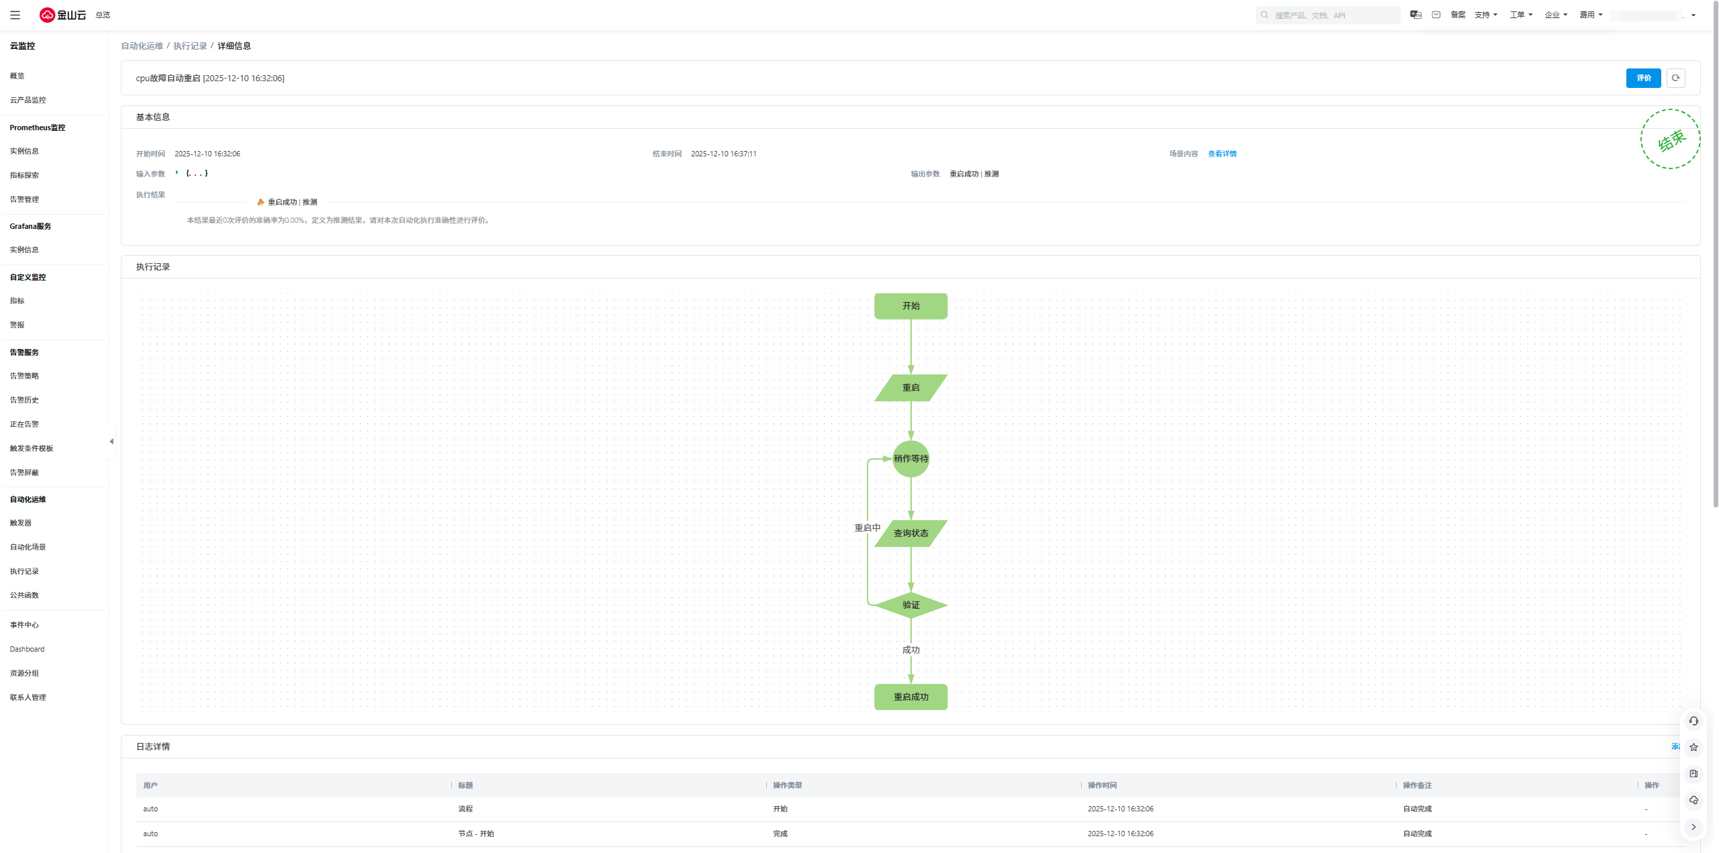This screenshot has width=1719, height=853.
Task: Click the refresh icon beside 评价
Action: click(x=1675, y=78)
